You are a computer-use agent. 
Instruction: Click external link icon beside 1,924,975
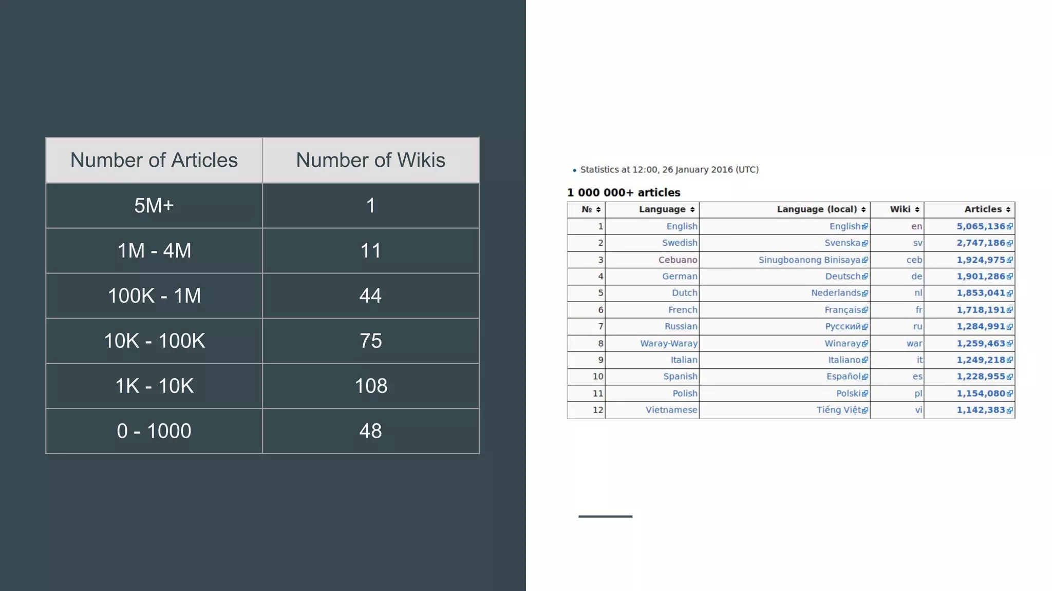tap(1010, 260)
